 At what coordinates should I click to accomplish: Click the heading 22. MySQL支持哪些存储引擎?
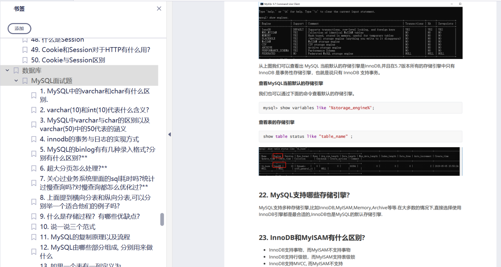(x=304, y=195)
